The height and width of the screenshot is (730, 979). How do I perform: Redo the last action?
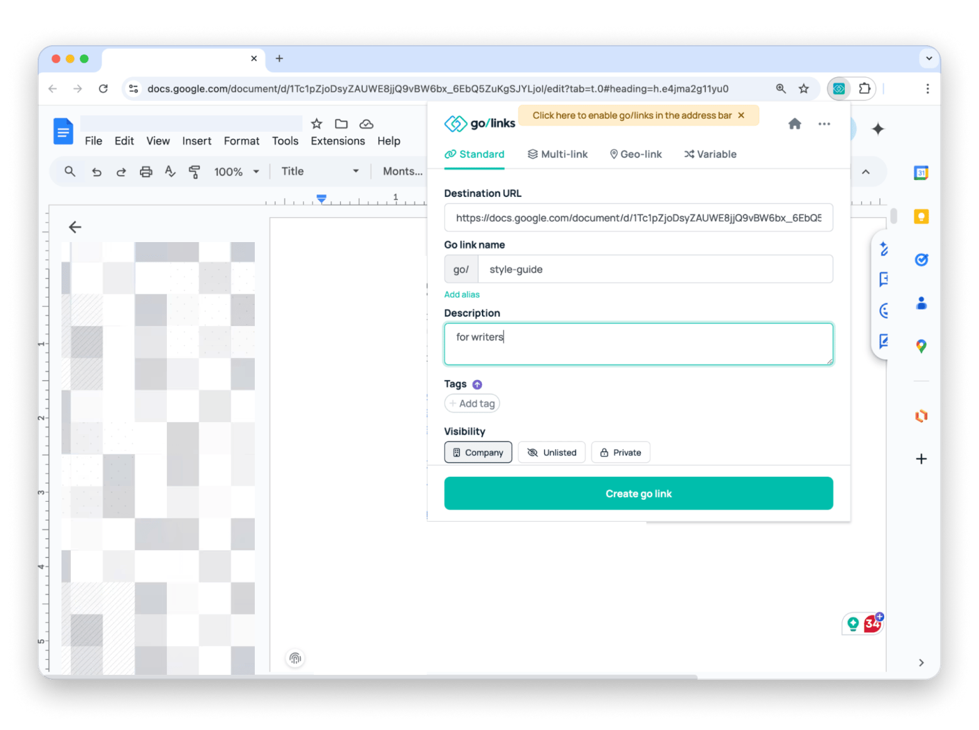pos(121,171)
